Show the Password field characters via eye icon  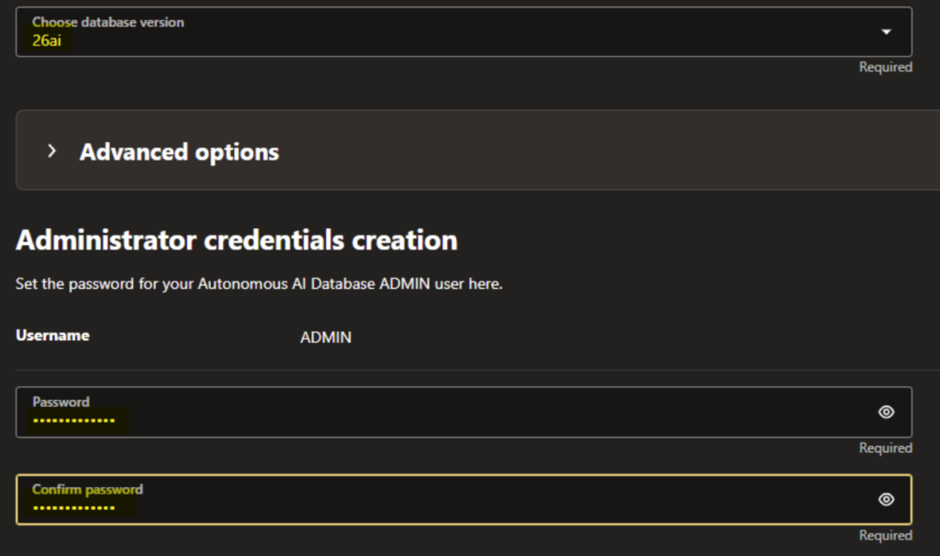886,412
